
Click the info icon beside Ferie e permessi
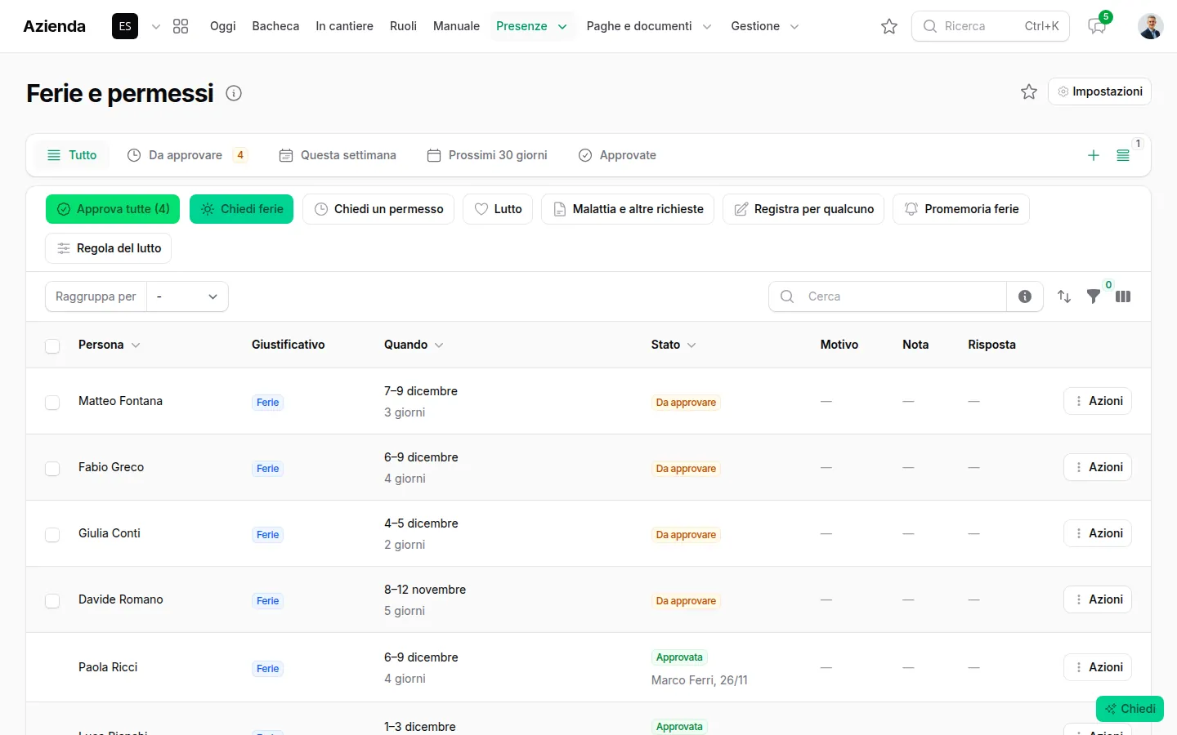point(234,93)
